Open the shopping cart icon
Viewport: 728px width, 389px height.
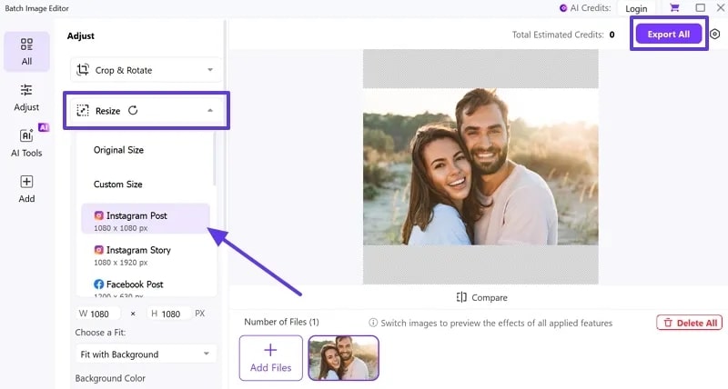[x=674, y=8]
